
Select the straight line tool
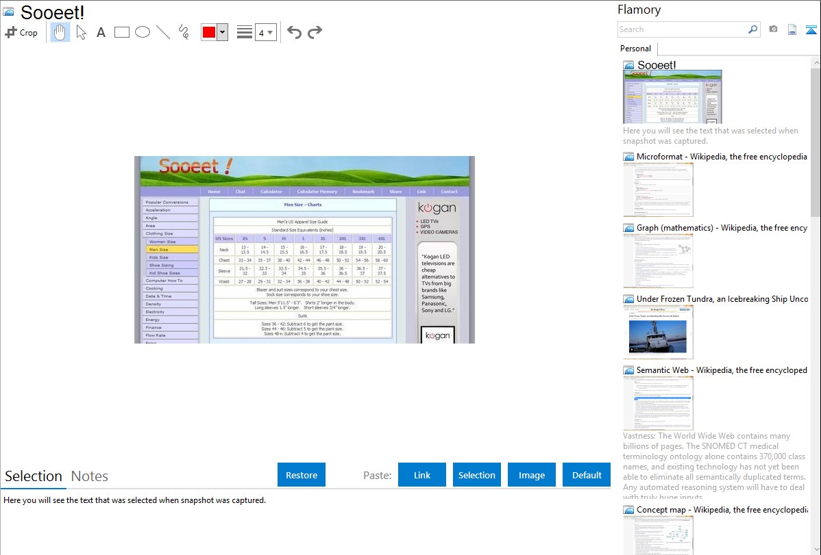coord(163,32)
